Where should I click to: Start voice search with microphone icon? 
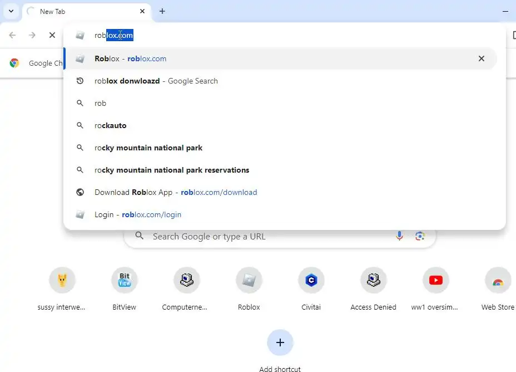click(x=399, y=236)
